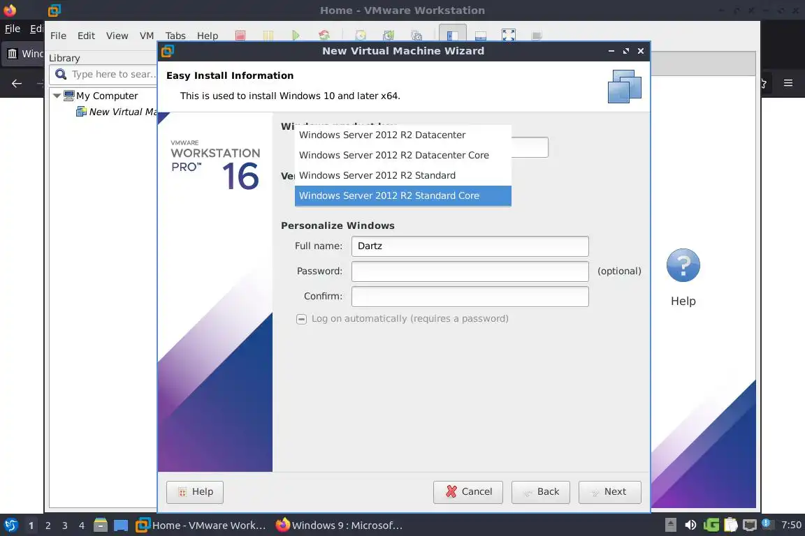The image size is (805, 536).
Task: Cancel the New Virtual Machine Wizard
Action: coord(467,492)
